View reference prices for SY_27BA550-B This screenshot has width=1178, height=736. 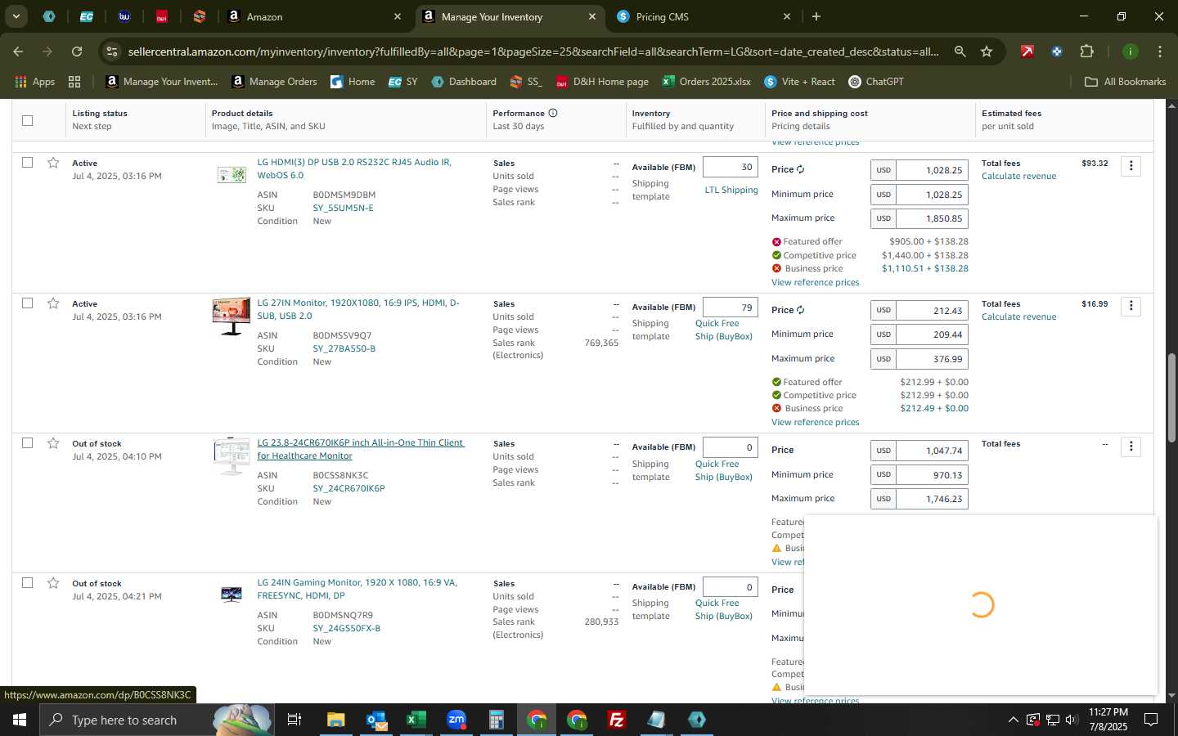click(815, 422)
